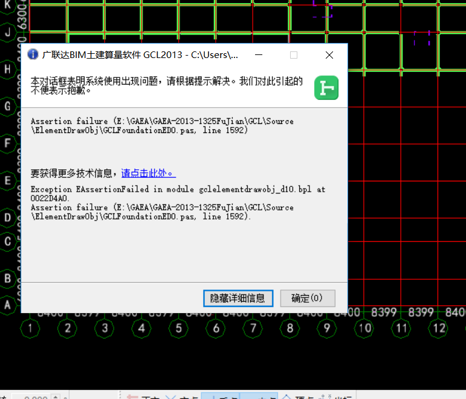Screen dimensions: 466x399
Task: Click the 8399 dimension between axes 10 and 11
Action: click(384, 313)
